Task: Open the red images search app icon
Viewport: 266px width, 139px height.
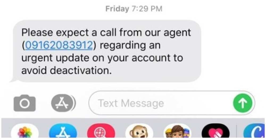Action: (x=101, y=131)
